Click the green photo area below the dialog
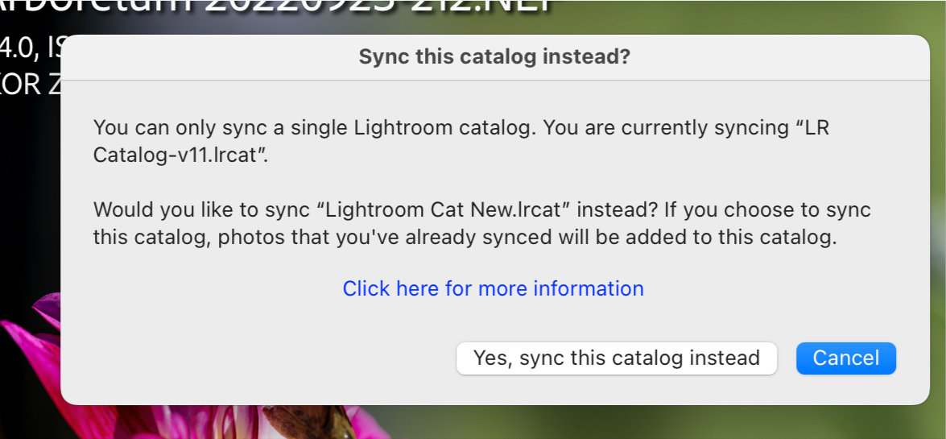This screenshot has width=946, height=439. tap(644, 423)
